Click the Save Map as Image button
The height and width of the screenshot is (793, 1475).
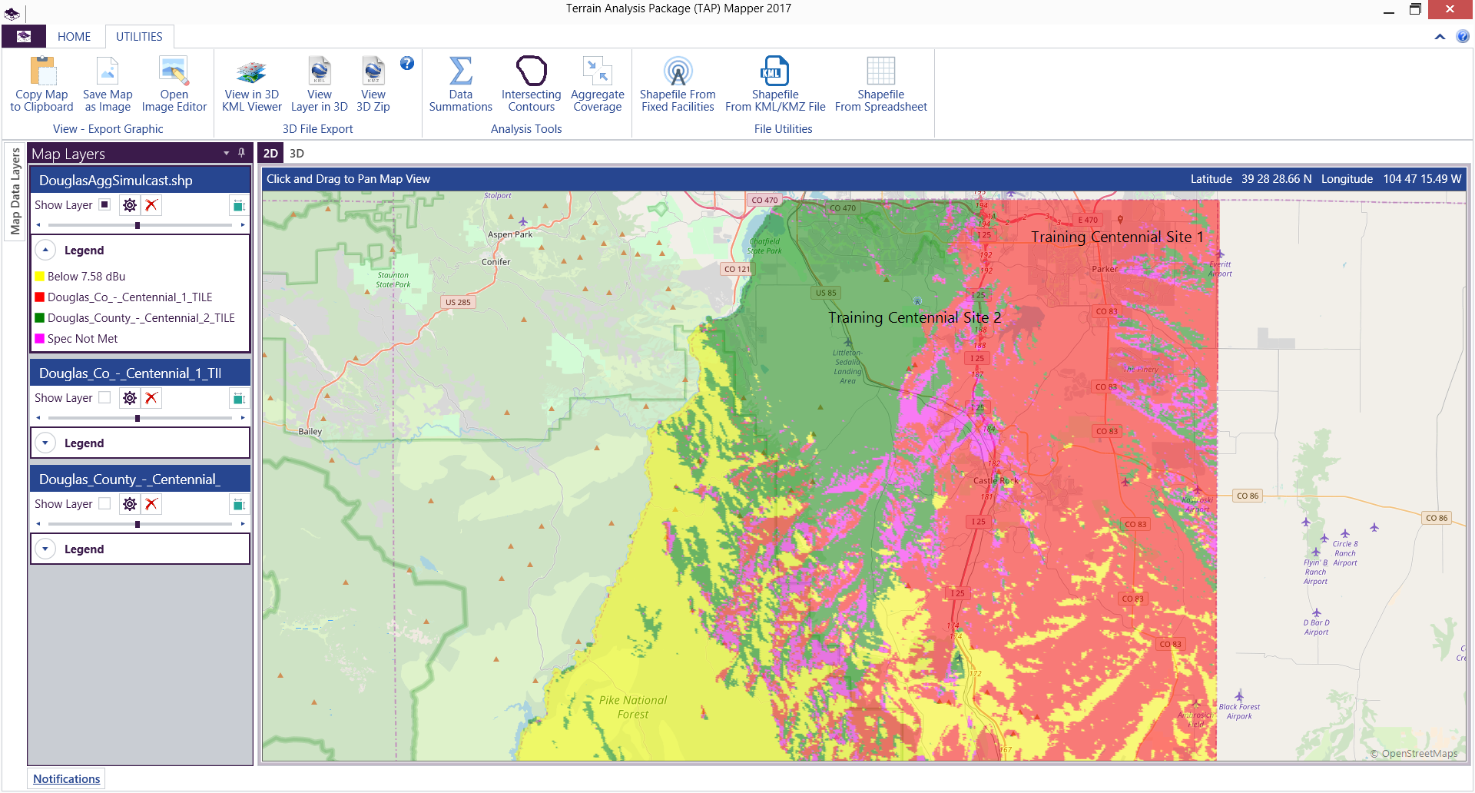(x=108, y=71)
